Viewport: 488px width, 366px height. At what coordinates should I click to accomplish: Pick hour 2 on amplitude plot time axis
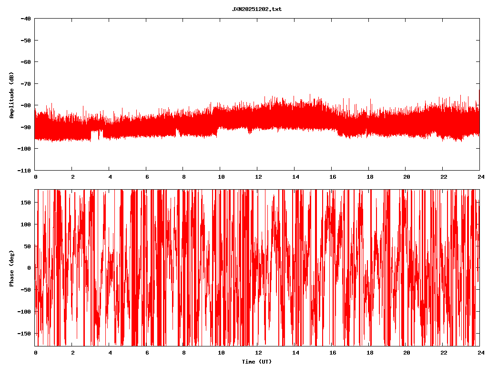pos(72,176)
